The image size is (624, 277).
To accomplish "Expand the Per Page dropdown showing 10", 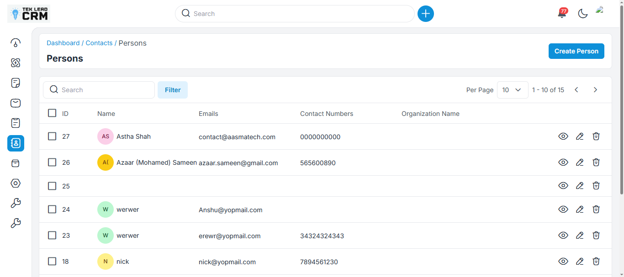I will [512, 90].
